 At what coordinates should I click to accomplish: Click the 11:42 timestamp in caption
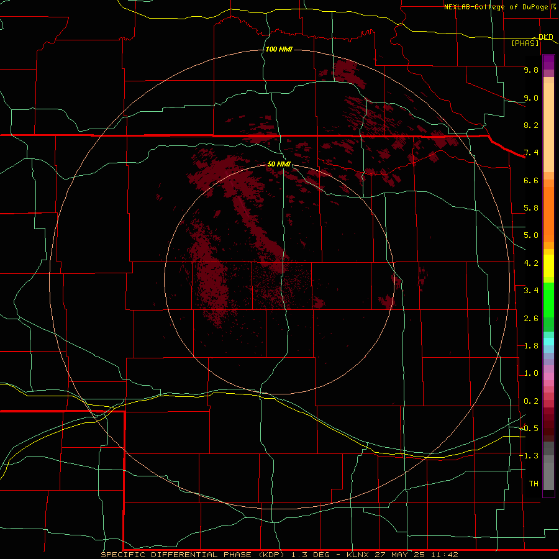click(446, 555)
